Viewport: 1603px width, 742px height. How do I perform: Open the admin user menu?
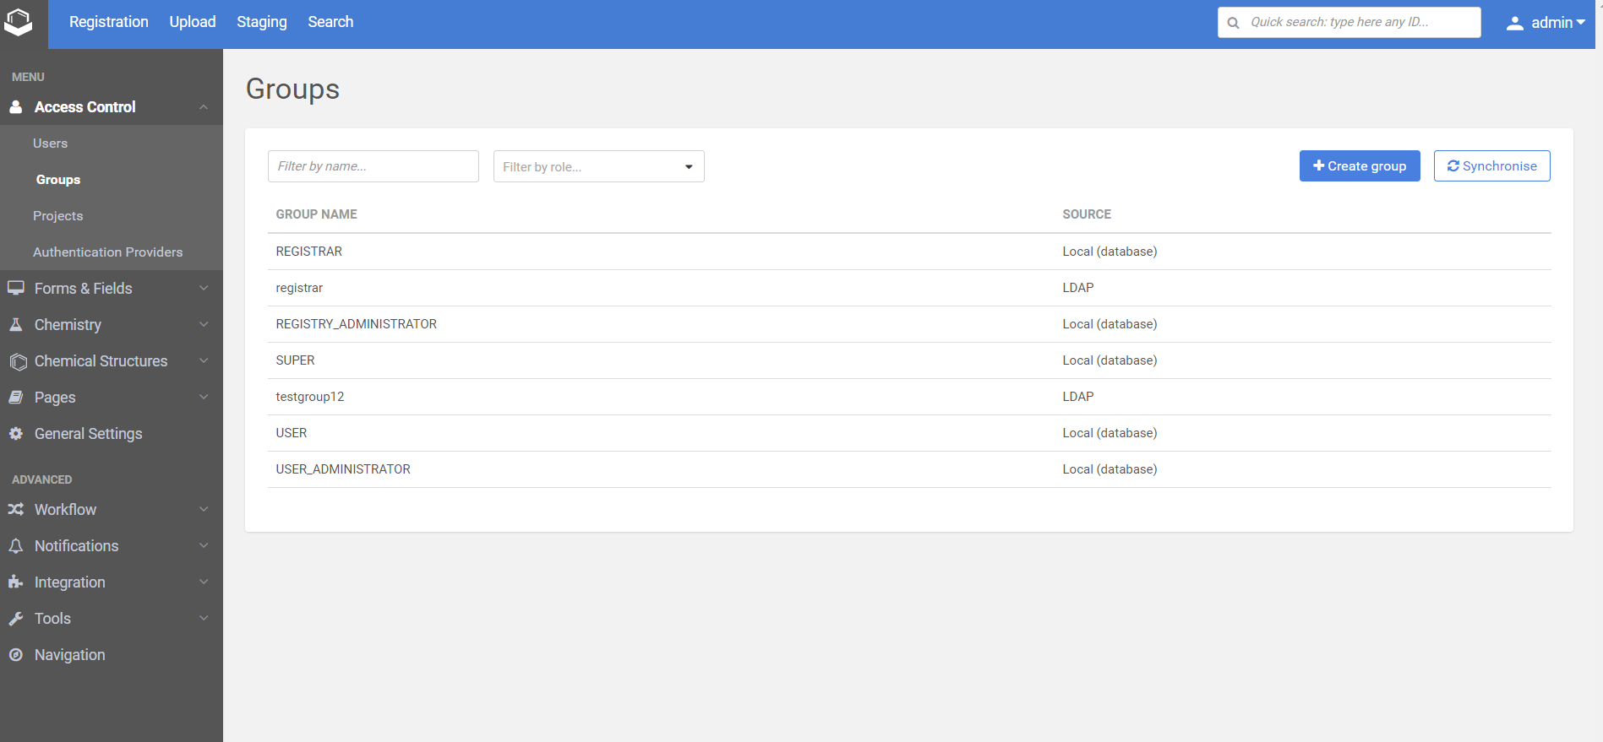point(1546,23)
